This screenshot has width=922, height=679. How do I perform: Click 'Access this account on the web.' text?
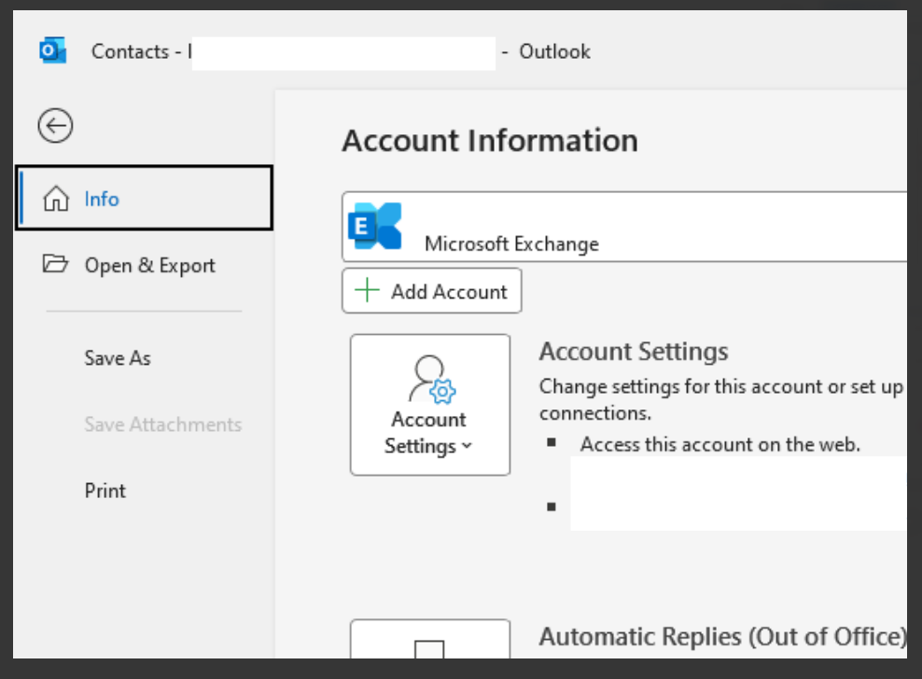click(719, 445)
